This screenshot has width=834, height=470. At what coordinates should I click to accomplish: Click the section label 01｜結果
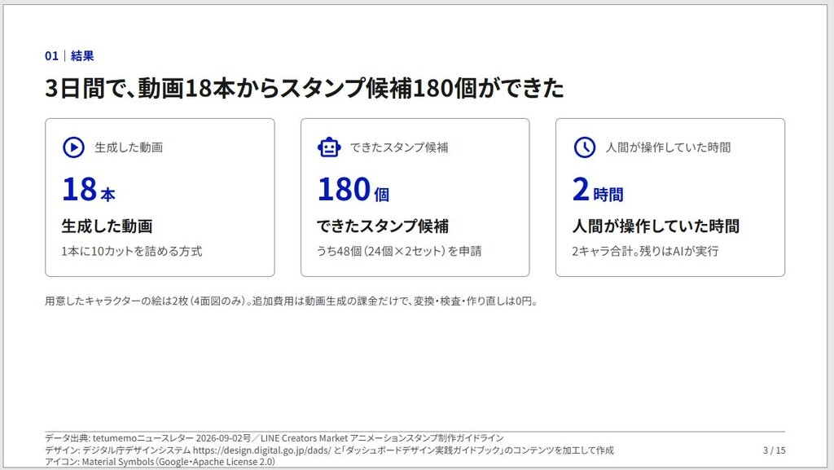[x=69, y=56]
